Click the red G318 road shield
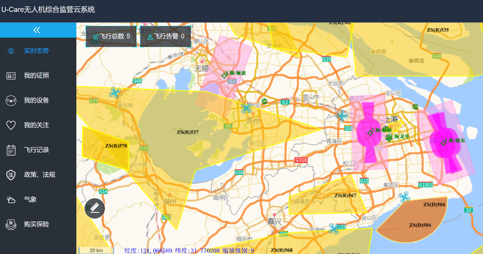Viewport: 483px width, 254px height. coord(301,160)
